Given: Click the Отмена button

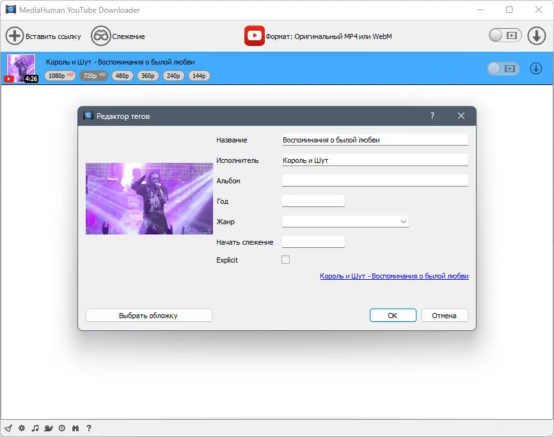Looking at the screenshot, I should [445, 315].
